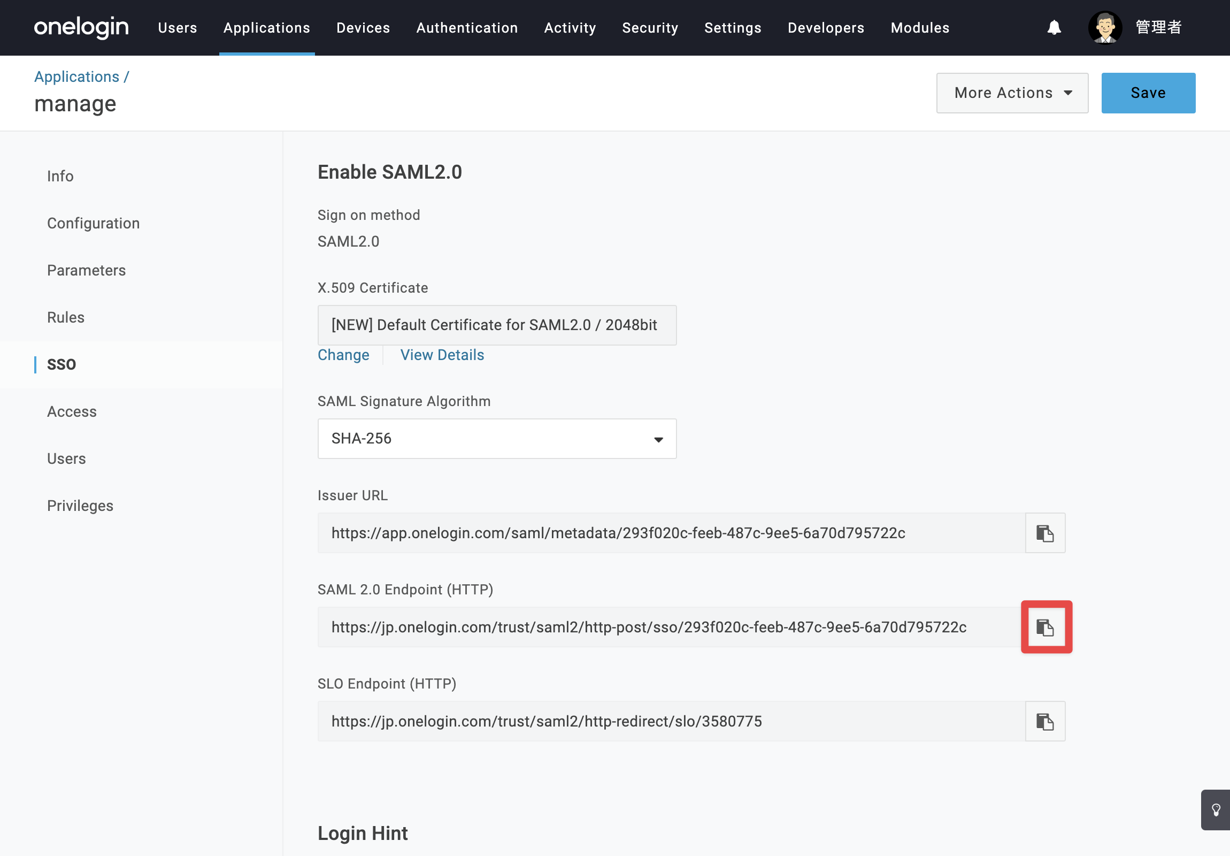Click the Change certificate link
Image resolution: width=1230 pixels, height=856 pixels.
tap(343, 355)
